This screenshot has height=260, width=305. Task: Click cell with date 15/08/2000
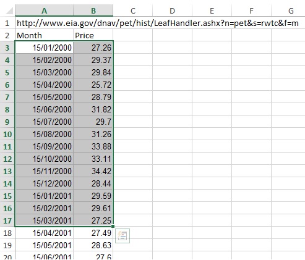pos(44,134)
